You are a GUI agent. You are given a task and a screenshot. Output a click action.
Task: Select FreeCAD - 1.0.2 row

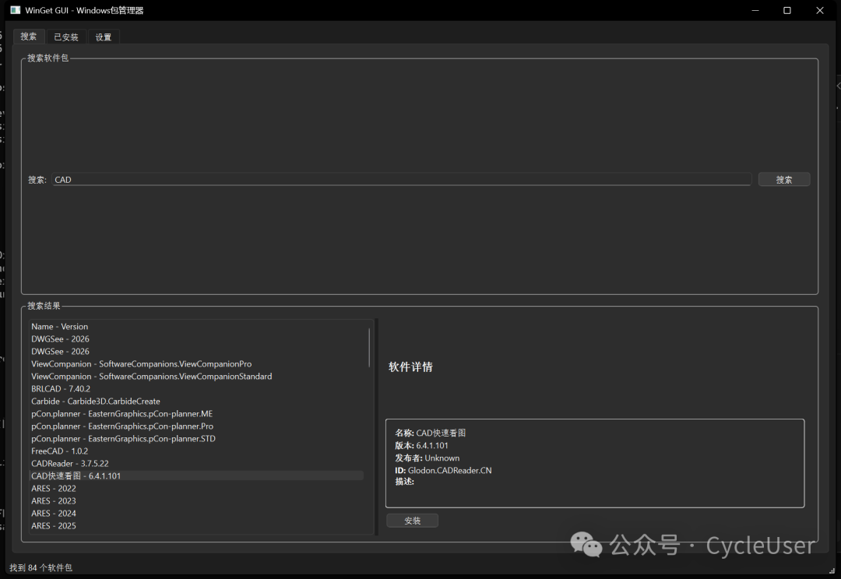(197, 451)
